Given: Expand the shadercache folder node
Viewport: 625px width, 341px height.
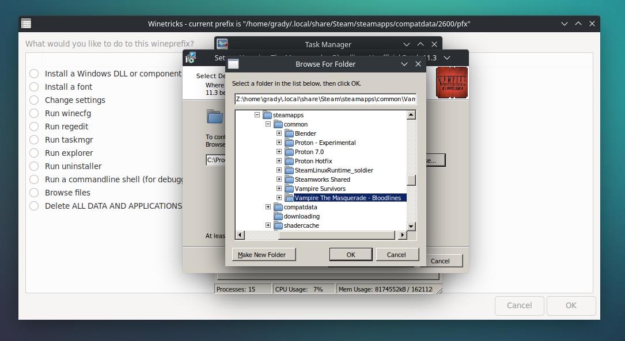Looking at the screenshot, I should pos(268,225).
